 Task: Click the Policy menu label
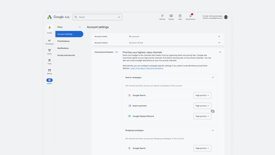coord(60,27)
